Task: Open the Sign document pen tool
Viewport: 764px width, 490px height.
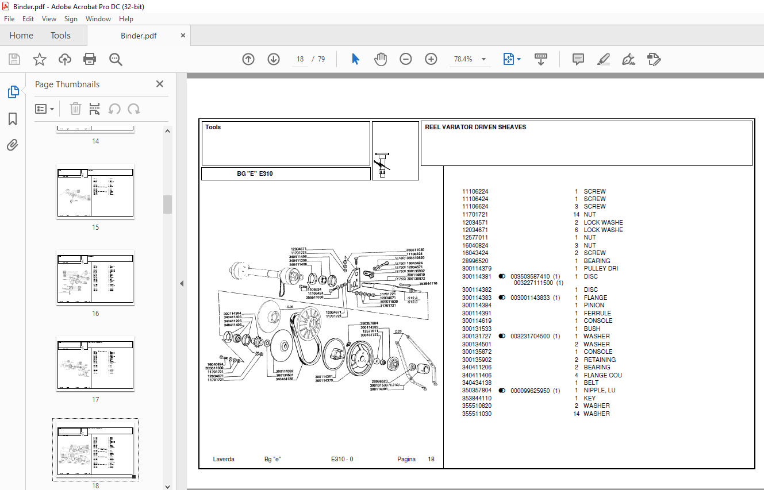Action: 628,59
